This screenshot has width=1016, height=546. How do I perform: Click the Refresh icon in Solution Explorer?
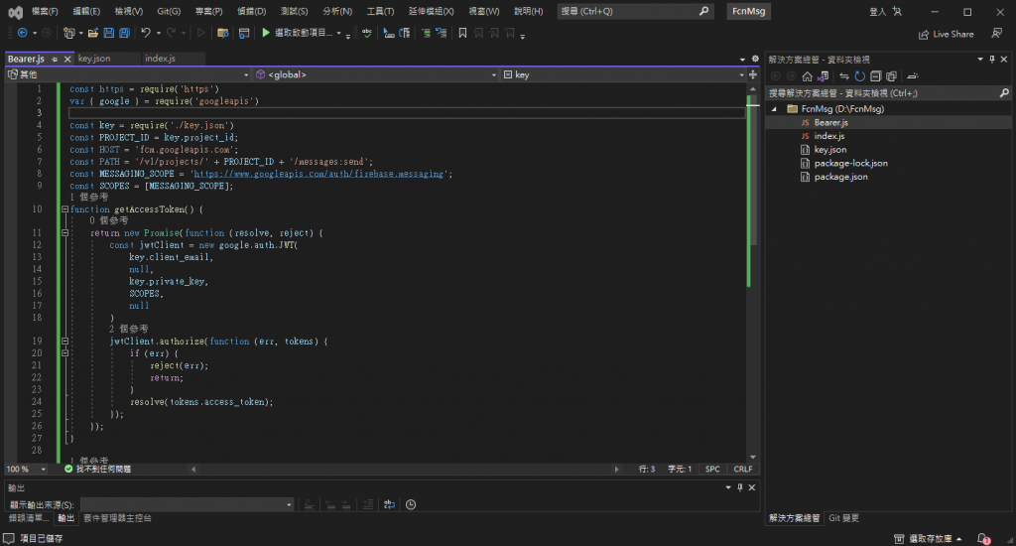pos(860,75)
